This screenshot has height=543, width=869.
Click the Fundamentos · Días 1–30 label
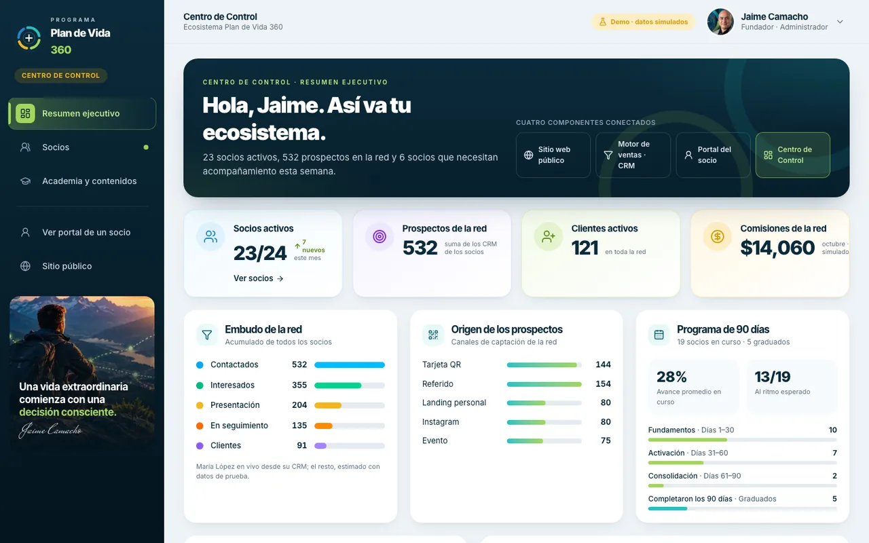coord(691,430)
